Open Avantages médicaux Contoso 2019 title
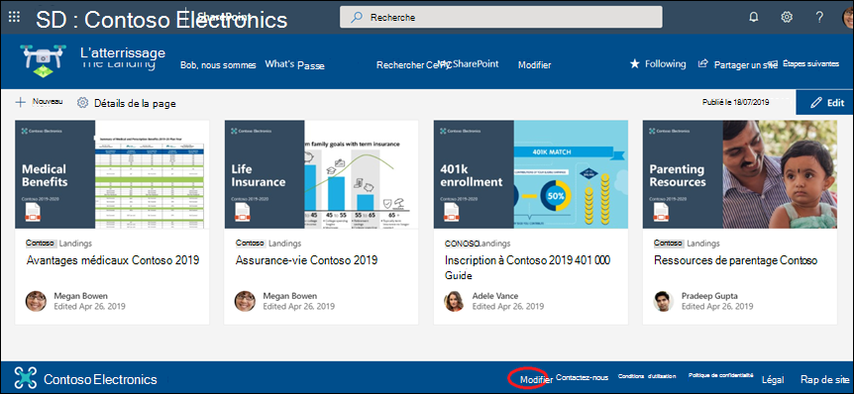Screen dimensions: 854x394 [x=113, y=260]
